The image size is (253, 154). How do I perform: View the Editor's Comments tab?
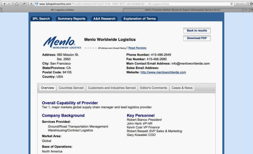click(x=153, y=88)
